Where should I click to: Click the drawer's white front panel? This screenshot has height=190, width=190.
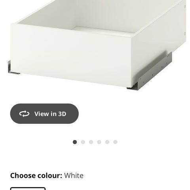(x=71, y=55)
